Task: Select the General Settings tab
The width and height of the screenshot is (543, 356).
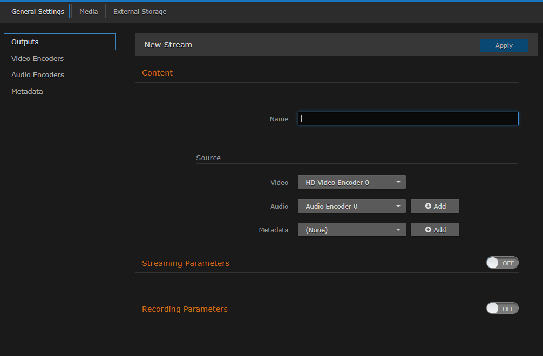Action: [37, 11]
